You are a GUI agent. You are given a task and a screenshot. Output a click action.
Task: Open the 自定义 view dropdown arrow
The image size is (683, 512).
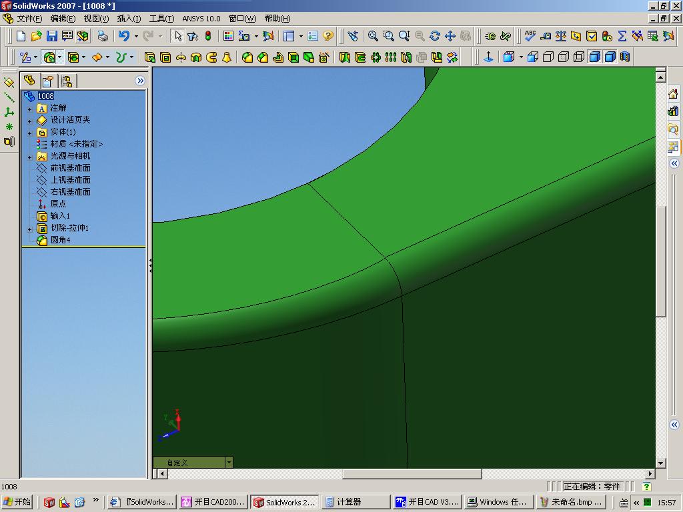pyautogui.click(x=229, y=462)
